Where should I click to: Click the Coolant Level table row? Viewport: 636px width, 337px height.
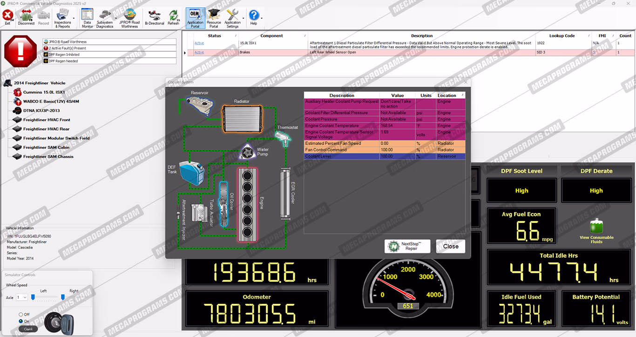click(x=385, y=157)
